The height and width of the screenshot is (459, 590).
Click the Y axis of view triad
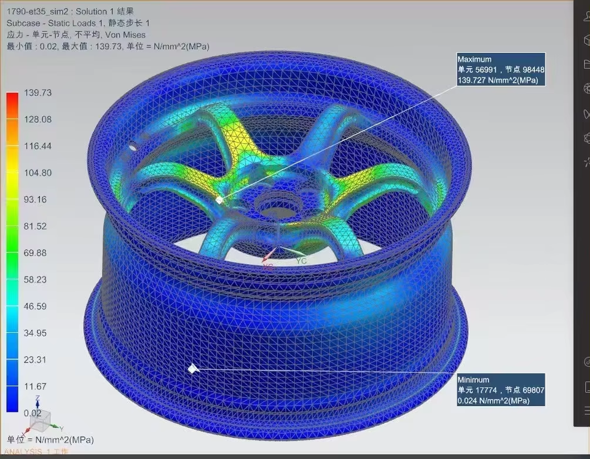(x=57, y=428)
